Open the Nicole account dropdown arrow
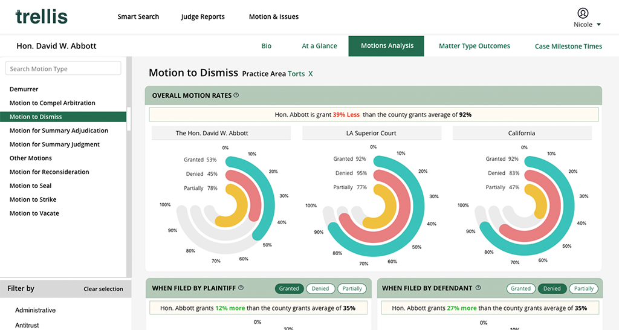The width and height of the screenshot is (619, 330). pos(598,25)
